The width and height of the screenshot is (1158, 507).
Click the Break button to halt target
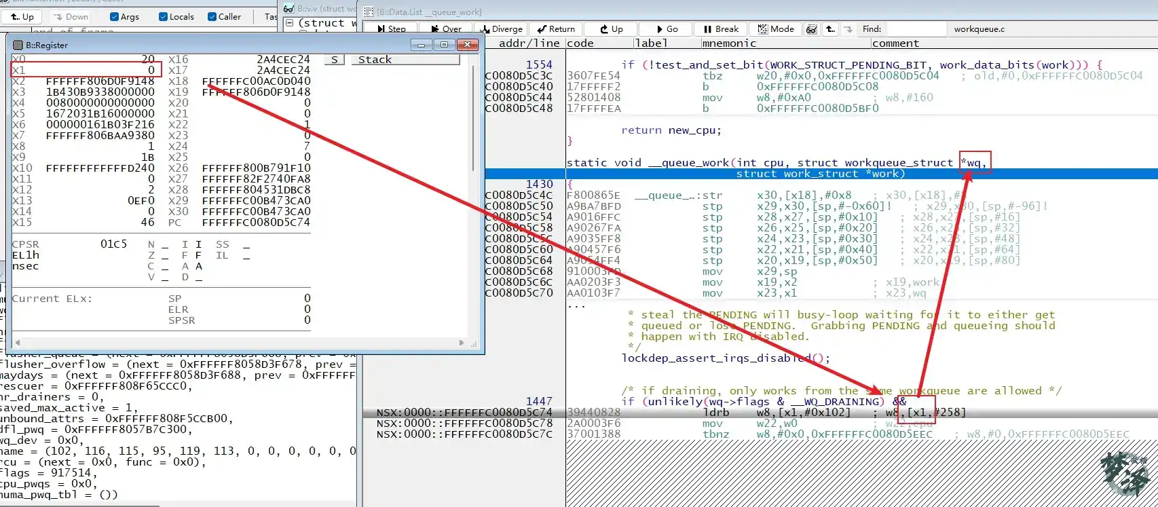[x=721, y=29]
